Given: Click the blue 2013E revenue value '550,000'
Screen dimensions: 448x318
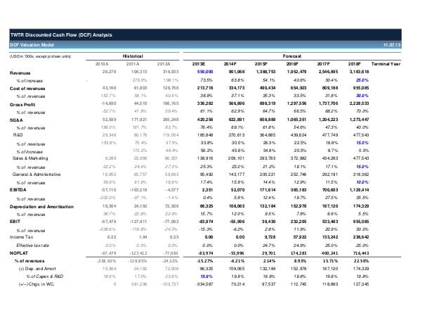Looking at the screenshot, I should 205,72.
